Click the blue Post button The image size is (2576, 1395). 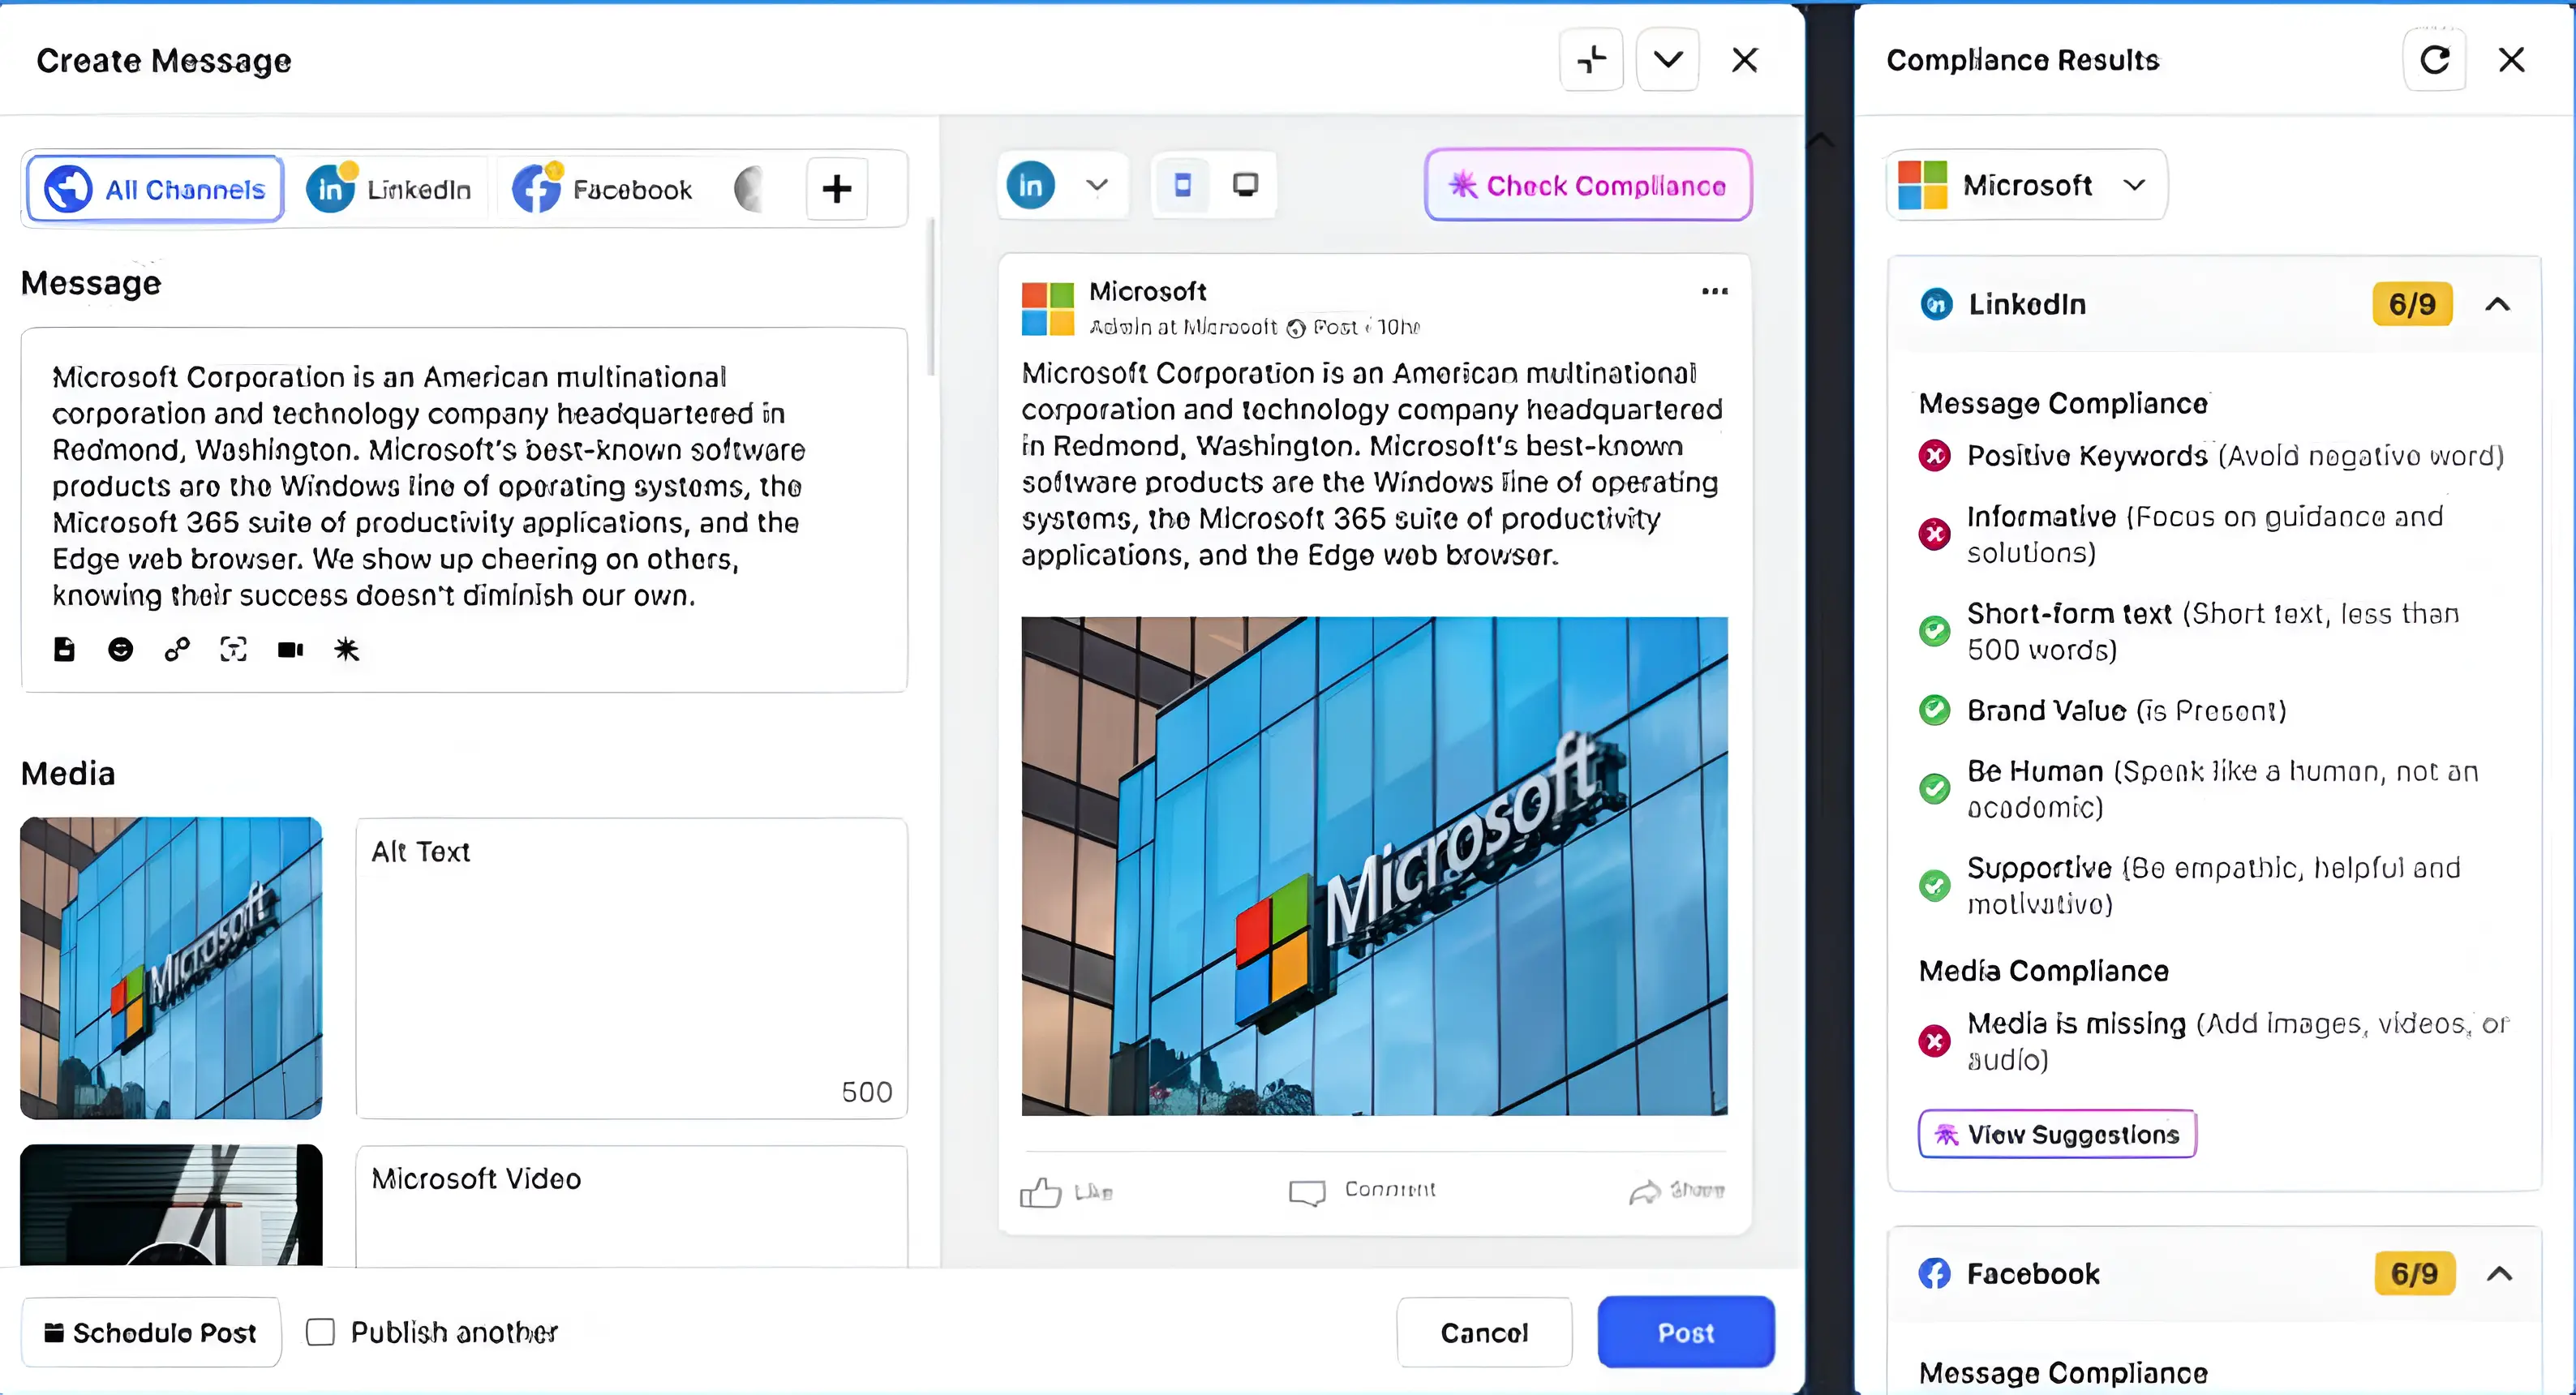coord(1686,1333)
